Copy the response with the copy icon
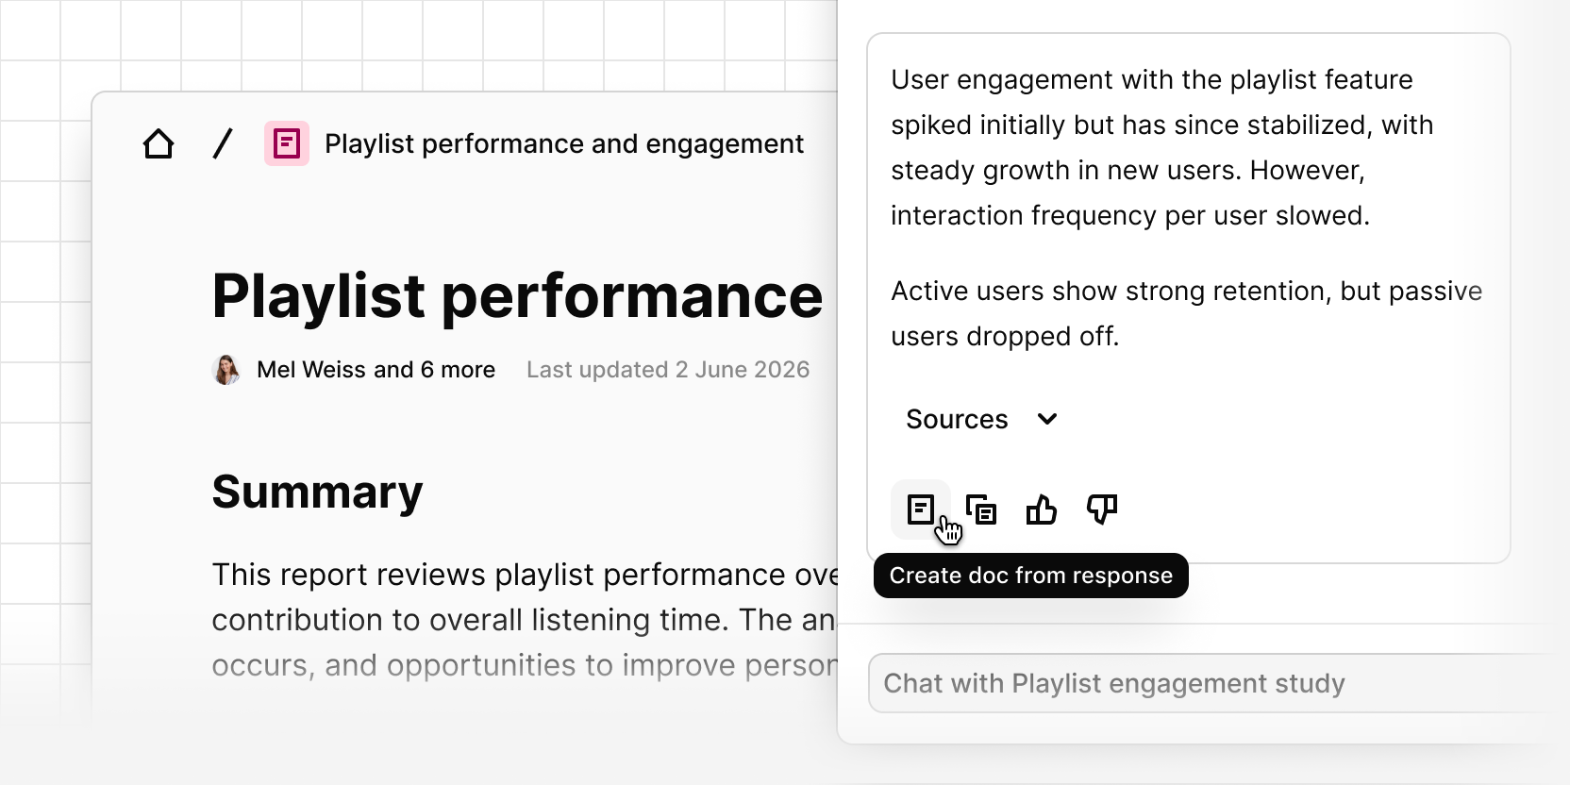 click(981, 510)
